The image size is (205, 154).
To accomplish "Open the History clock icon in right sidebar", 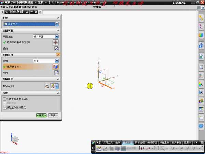I will pyautogui.click(x=201, y=67).
